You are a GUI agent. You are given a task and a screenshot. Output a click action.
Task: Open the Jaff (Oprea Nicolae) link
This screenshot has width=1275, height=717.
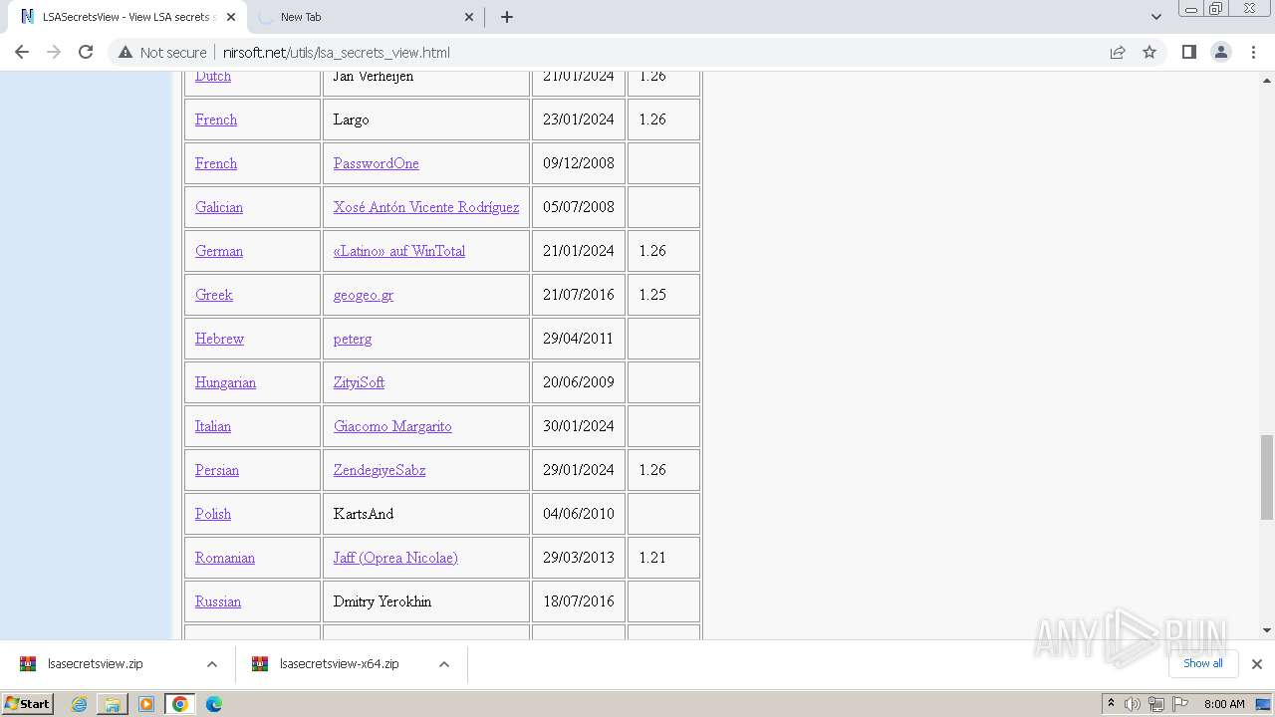[395, 558]
